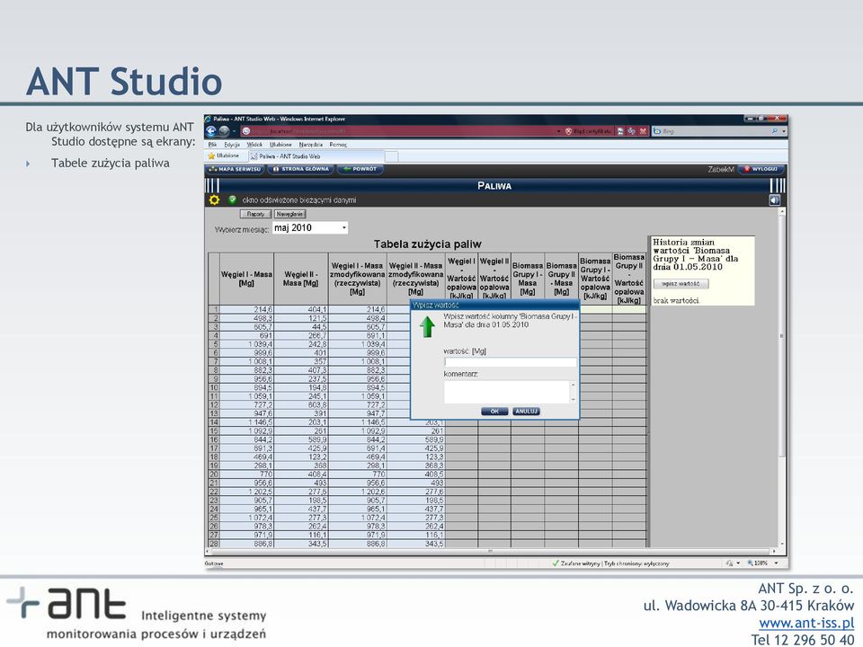Open the Ulubione menu
The height and width of the screenshot is (647, 863).
click(x=280, y=145)
